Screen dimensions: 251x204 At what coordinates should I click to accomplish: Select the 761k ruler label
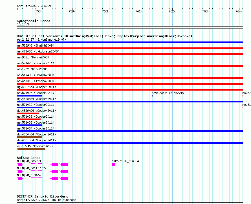[x=139, y=11]
